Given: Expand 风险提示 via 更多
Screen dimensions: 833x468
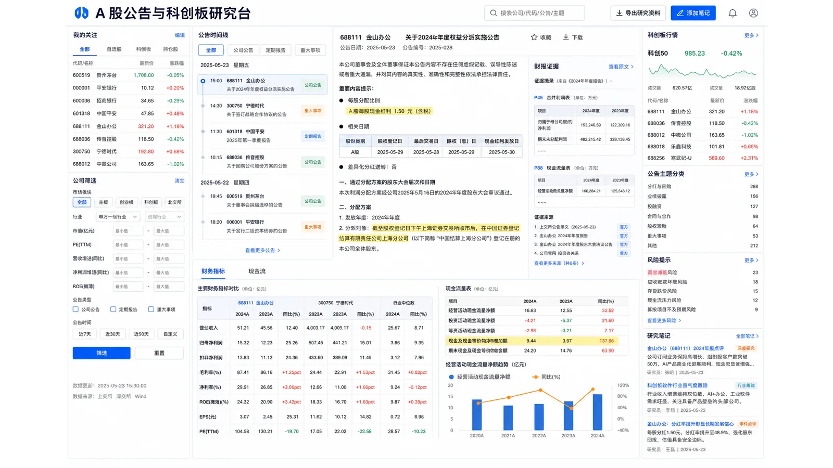Looking at the screenshot, I should click(x=751, y=260).
